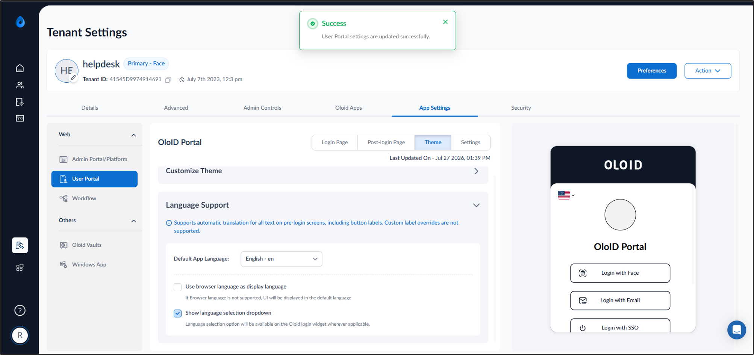Click the green Success check icon

pos(313,24)
